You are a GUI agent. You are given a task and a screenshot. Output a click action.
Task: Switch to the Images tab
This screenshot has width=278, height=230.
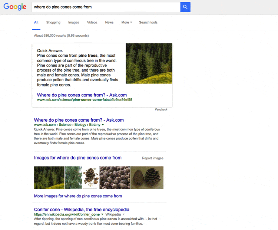point(74,22)
